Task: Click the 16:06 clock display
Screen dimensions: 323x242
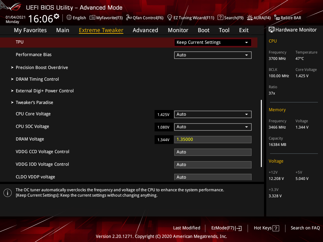Action: click(x=41, y=19)
